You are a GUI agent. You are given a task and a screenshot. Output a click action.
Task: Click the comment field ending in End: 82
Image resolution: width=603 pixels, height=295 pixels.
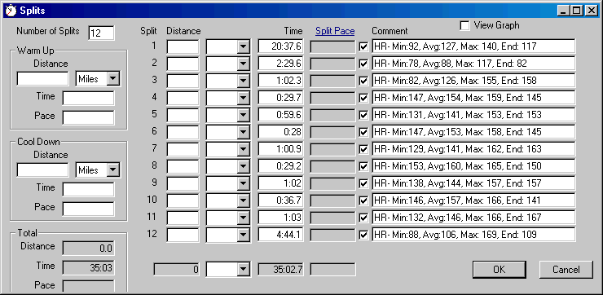tap(473, 64)
